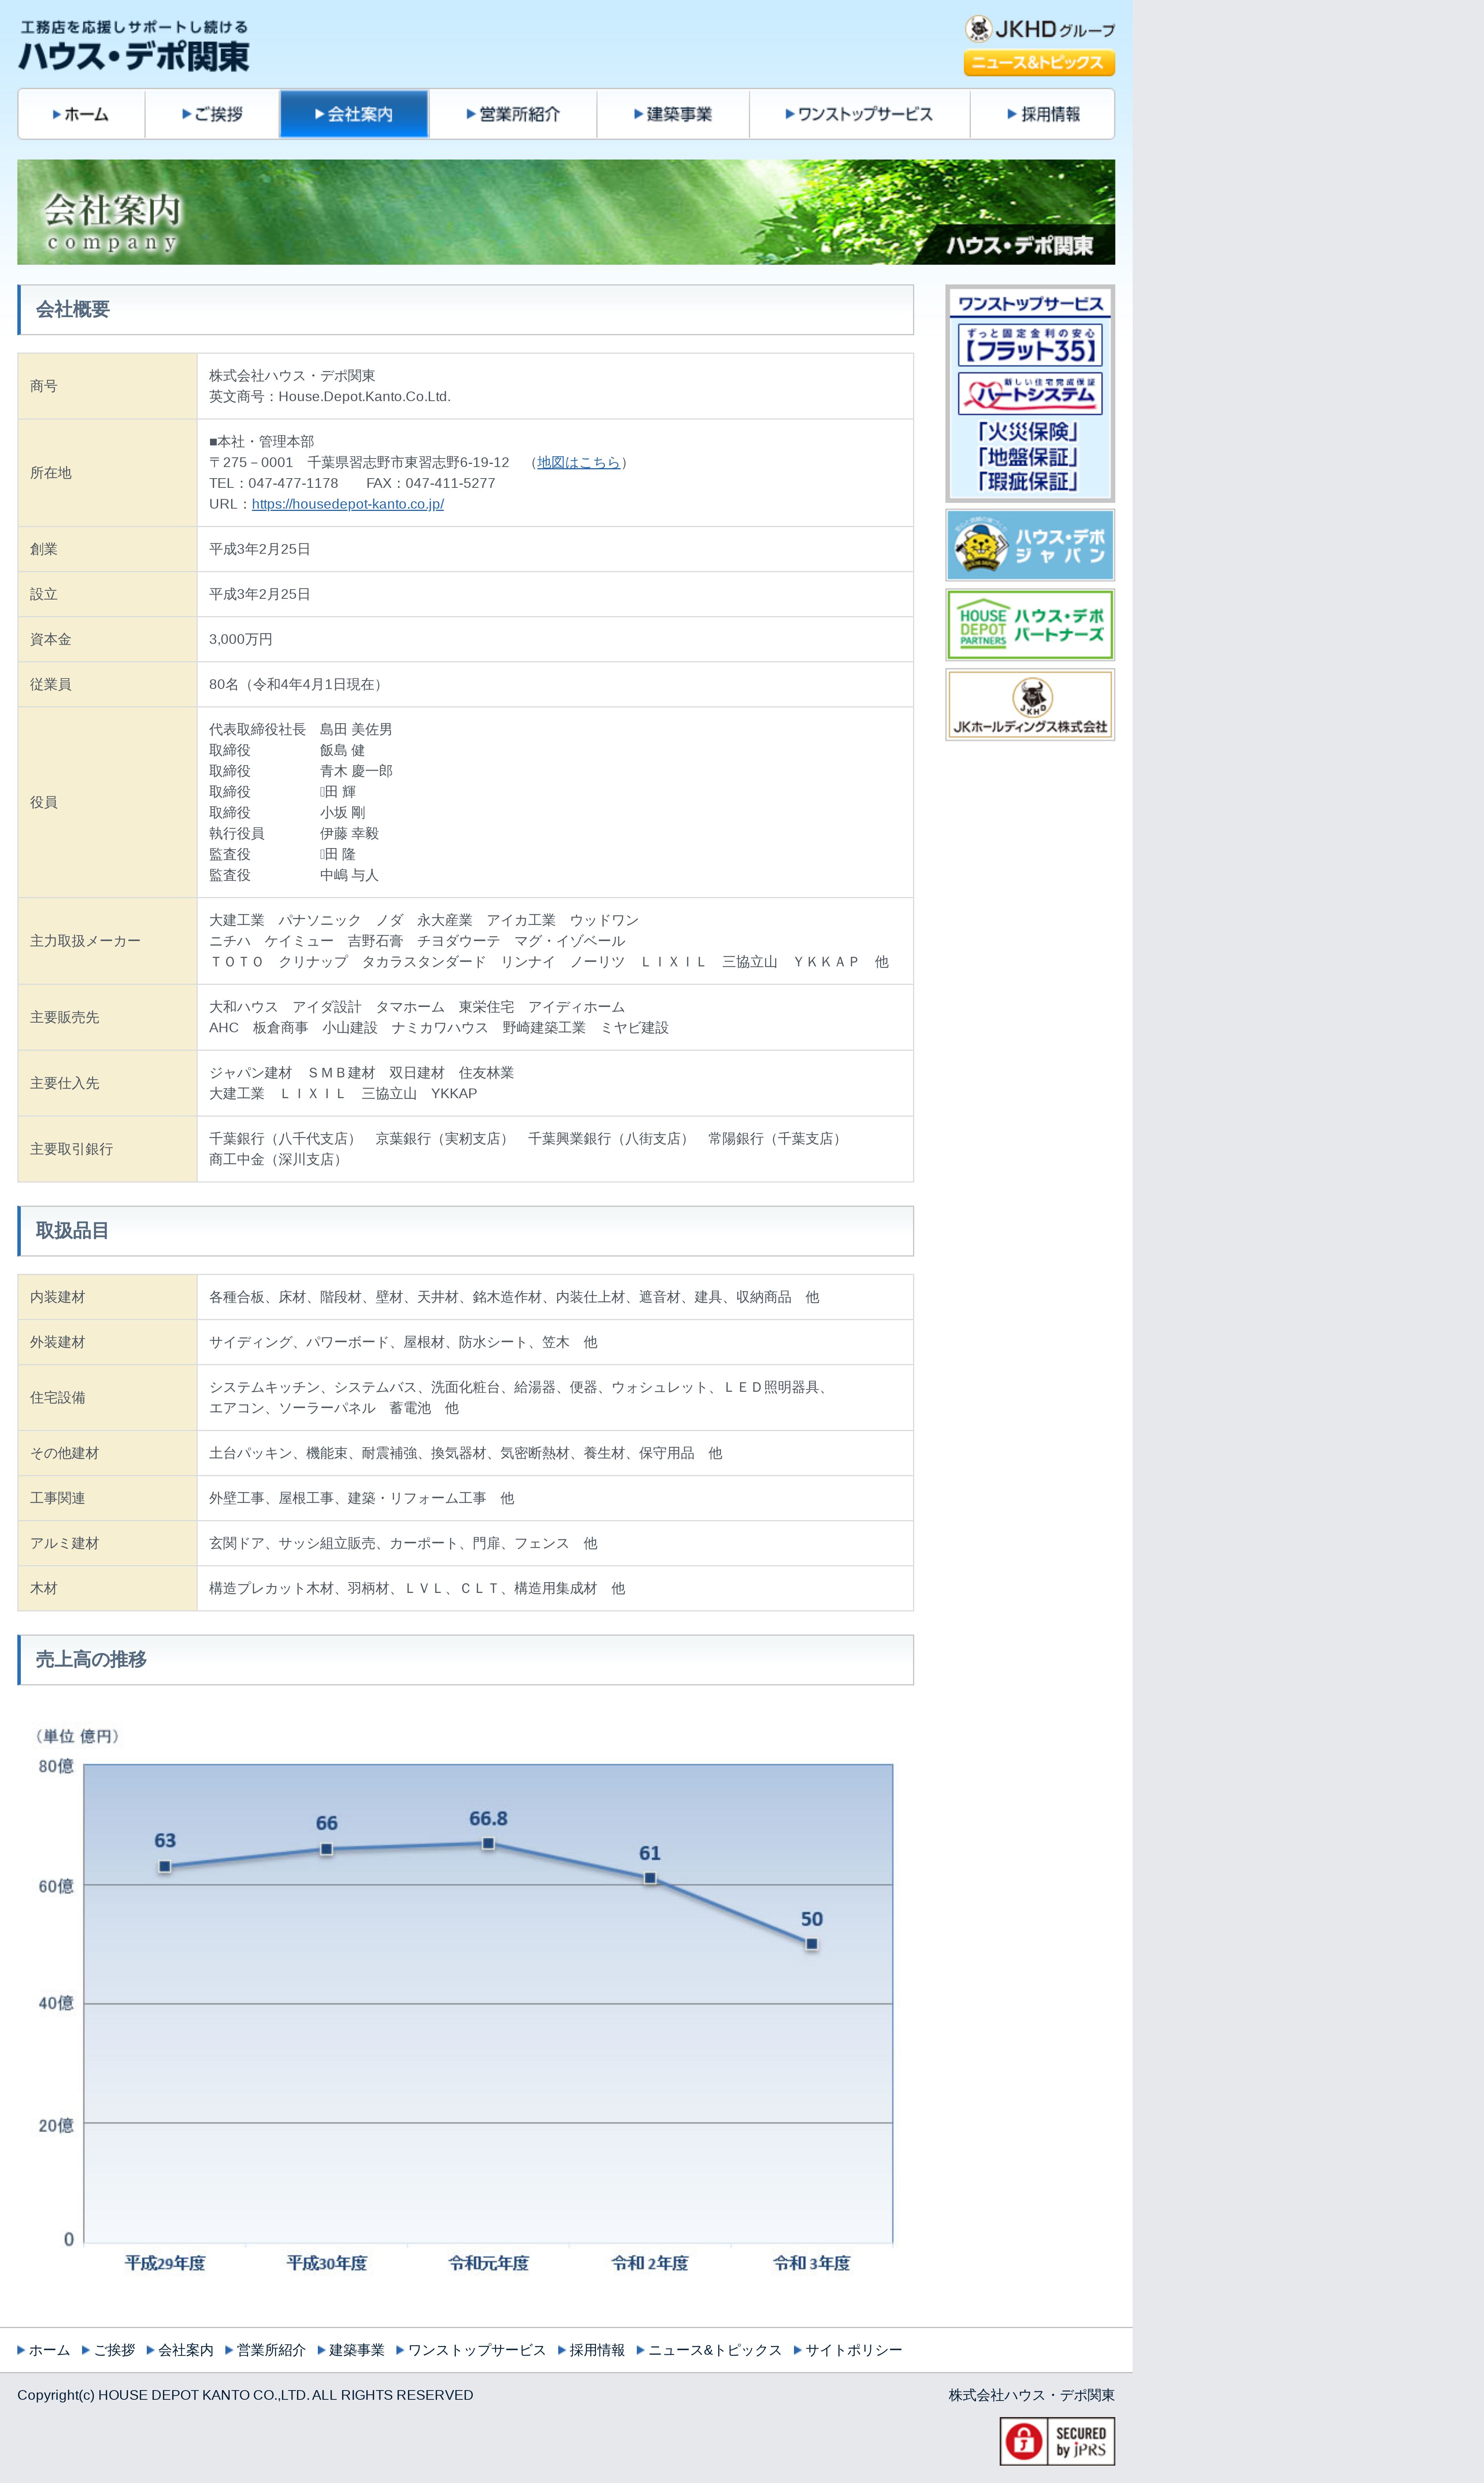Select 営業所紹介 in the navigation bar

point(513,114)
